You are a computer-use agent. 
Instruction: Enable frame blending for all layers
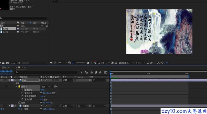click(x=96, y=72)
